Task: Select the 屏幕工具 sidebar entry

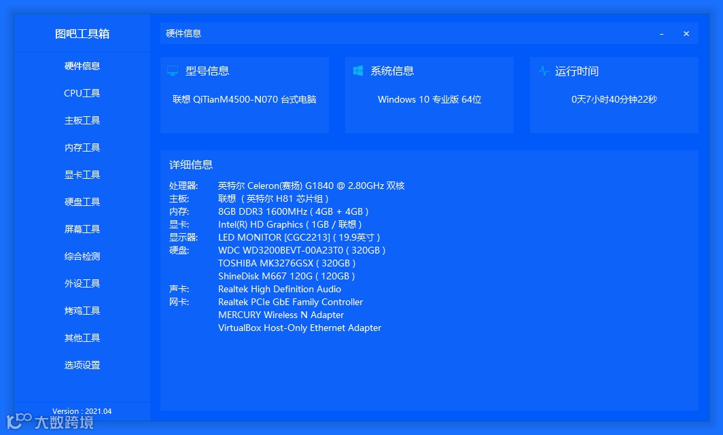Action: coord(82,229)
